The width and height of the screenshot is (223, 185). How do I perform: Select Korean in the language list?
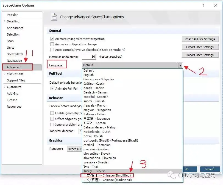pyautogui.click(x=132, y=123)
